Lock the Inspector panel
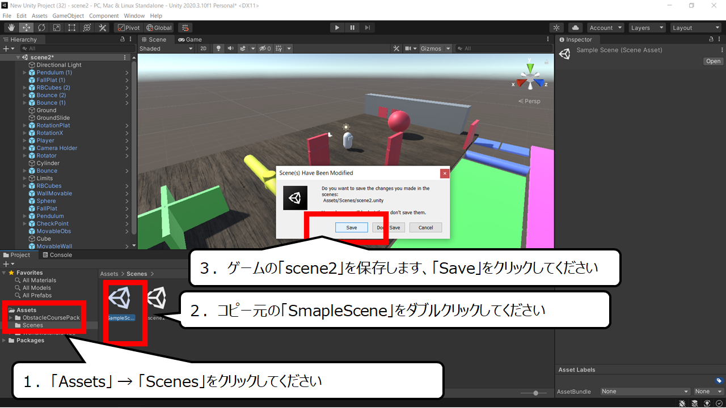The width and height of the screenshot is (726, 408). click(712, 40)
